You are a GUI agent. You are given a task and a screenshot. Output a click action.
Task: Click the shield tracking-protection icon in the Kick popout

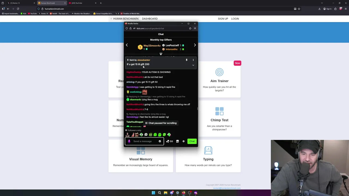point(127,28)
